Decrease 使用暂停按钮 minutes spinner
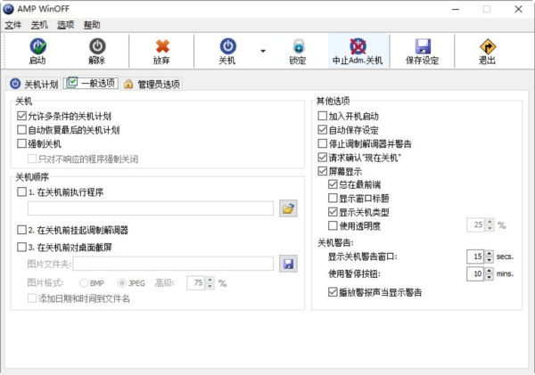This screenshot has width=535, height=375. tap(490, 277)
